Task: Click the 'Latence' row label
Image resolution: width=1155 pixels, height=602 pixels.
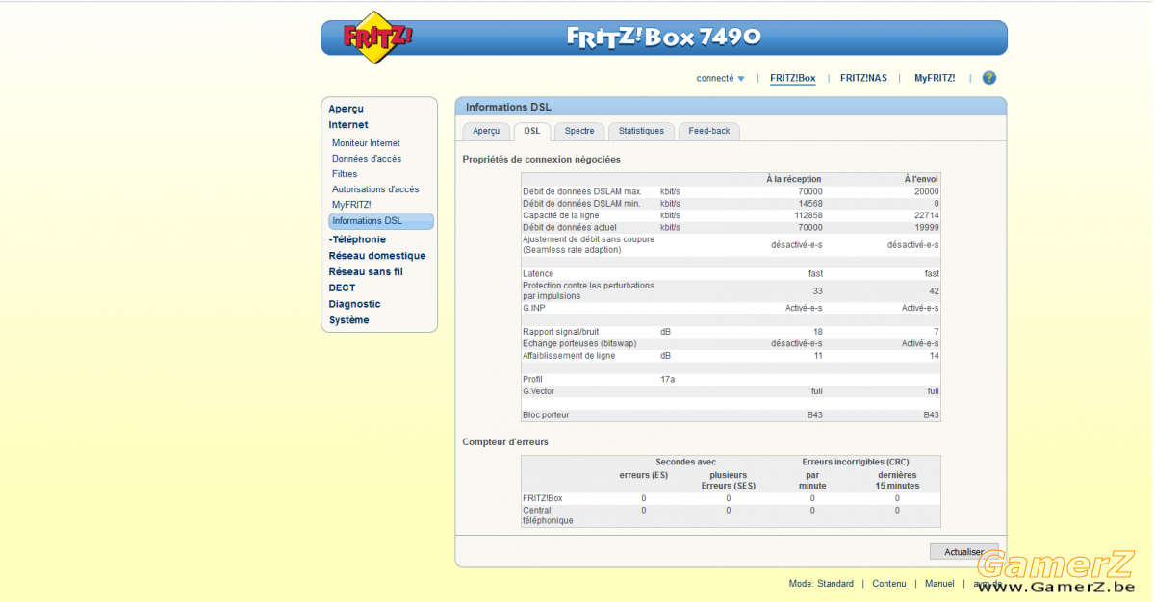Action: pos(538,274)
